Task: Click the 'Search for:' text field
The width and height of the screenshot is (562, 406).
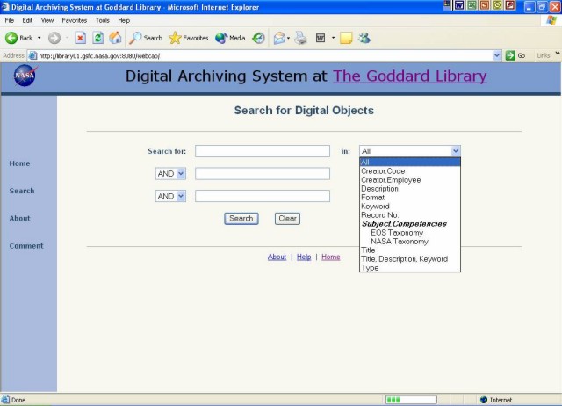Action: (263, 151)
